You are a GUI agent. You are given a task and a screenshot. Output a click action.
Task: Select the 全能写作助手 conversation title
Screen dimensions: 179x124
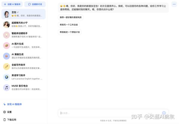[18, 65]
